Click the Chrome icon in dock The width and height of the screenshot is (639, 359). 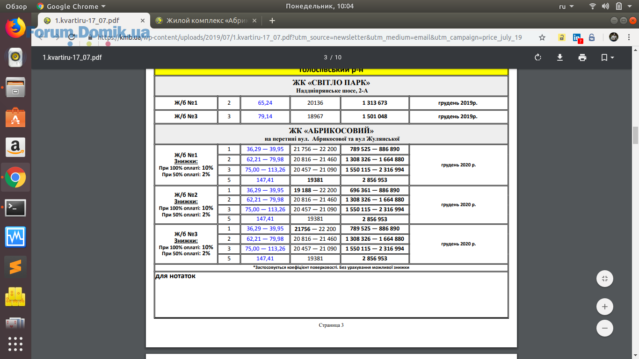coord(15,178)
